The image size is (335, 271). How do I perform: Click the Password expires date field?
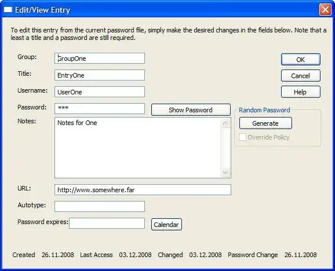107,223
